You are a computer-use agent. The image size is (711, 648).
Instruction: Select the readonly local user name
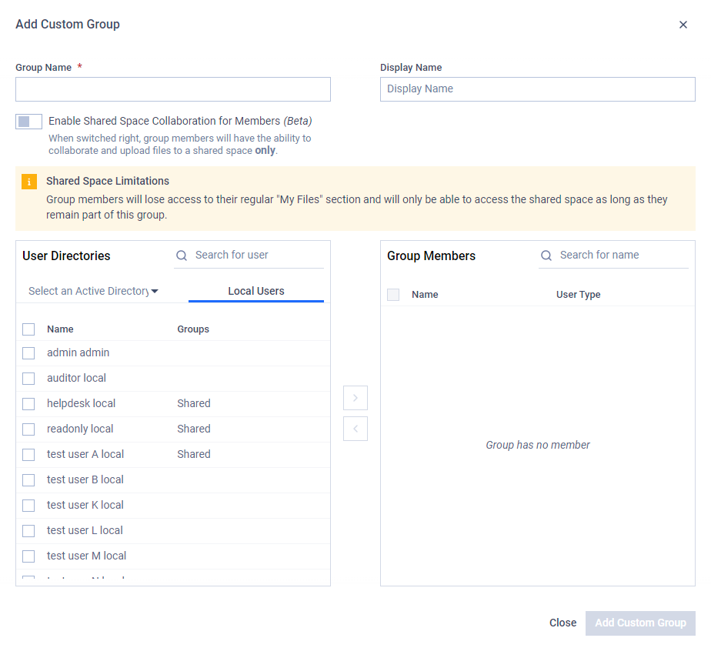click(x=80, y=429)
